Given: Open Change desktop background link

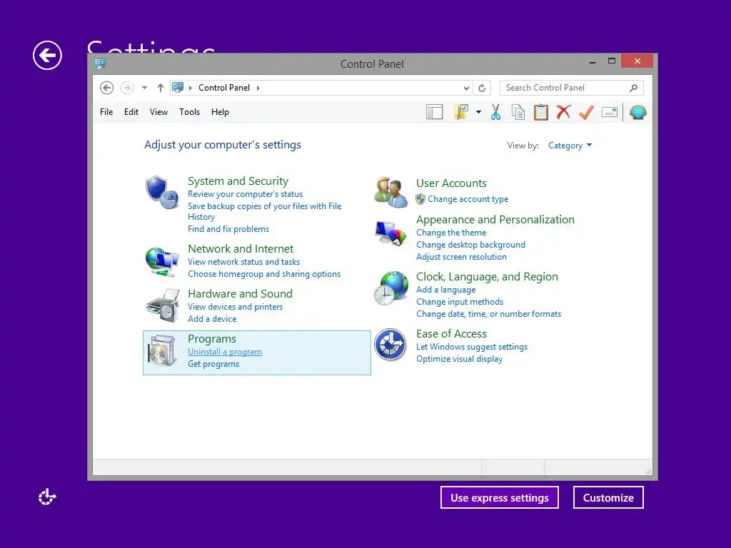Looking at the screenshot, I should pyautogui.click(x=471, y=245).
